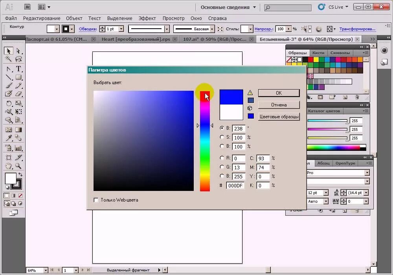The height and width of the screenshot is (275, 393).
Task: Select the Rotate tool
Action: tap(8, 103)
